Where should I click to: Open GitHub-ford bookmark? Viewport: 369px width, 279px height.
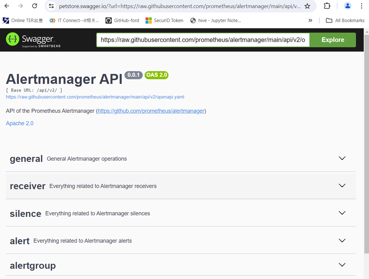pyautogui.click(x=122, y=20)
